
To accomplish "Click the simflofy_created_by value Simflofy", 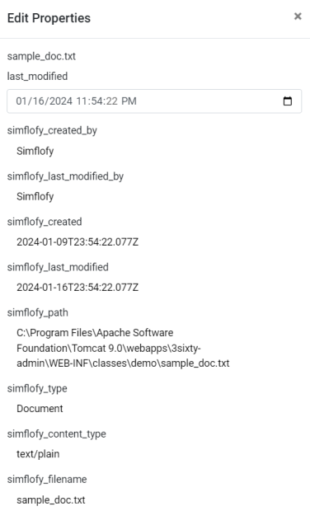I will click(35, 151).
